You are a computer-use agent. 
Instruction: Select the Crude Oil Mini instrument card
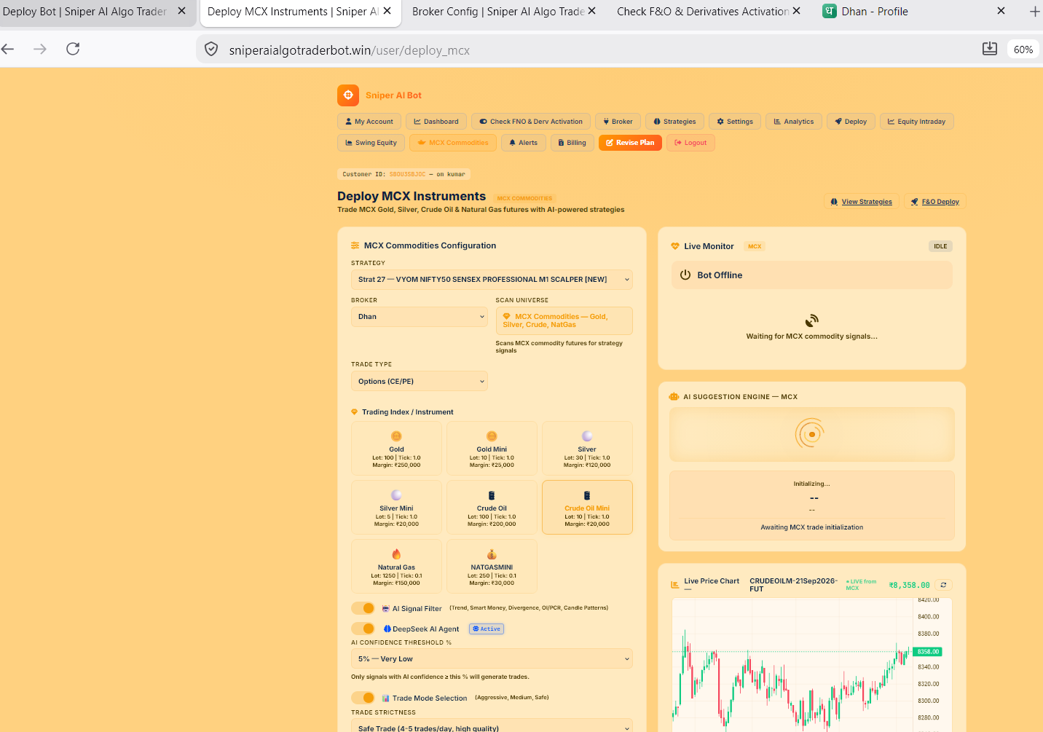(x=587, y=508)
